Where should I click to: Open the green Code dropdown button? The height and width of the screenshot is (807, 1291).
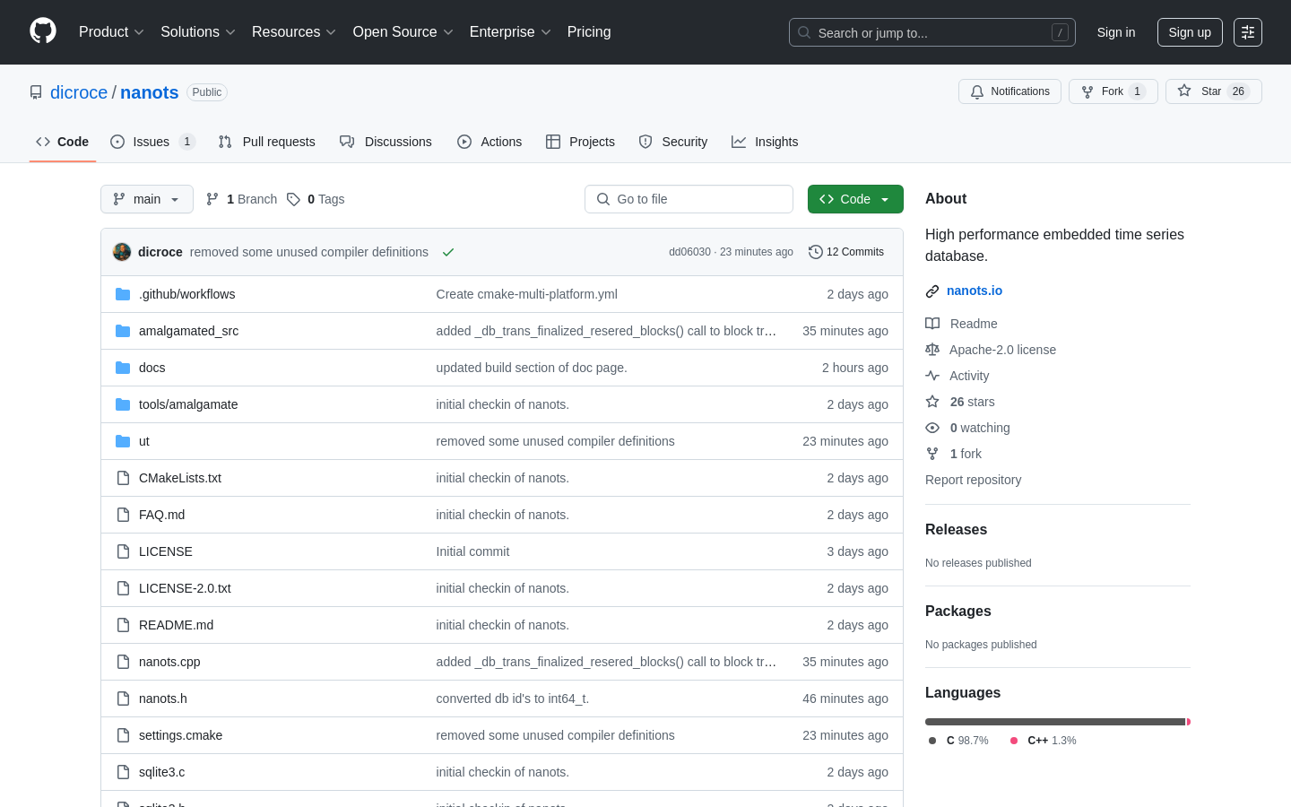855,199
